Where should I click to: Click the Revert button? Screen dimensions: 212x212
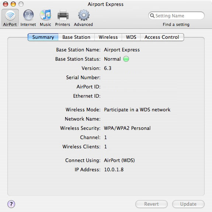pyautogui.click(x=152, y=204)
